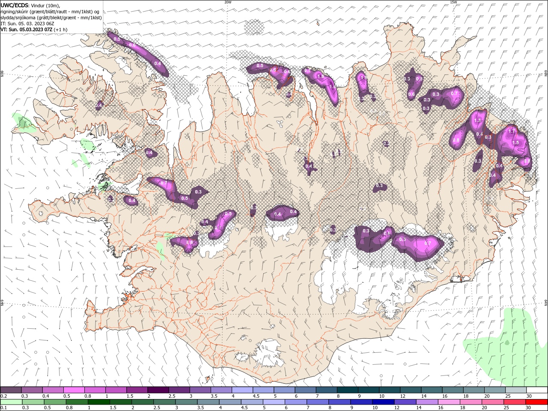Click the '30' label on the rain scale
Screen dimensions: 548x411
point(529,408)
